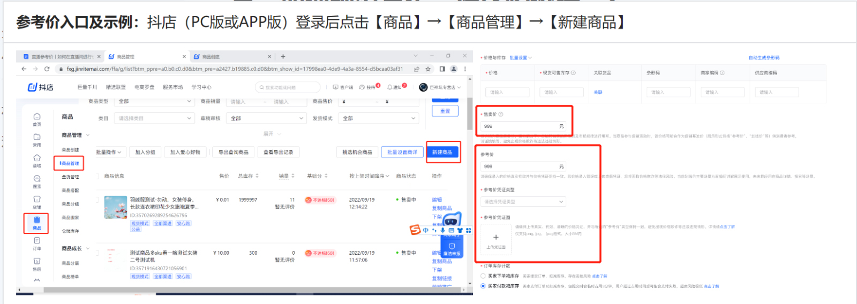The width and height of the screenshot is (857, 304).
Task: Tick the checkbox for 测试商品多sku product row
Action: (x=97, y=253)
